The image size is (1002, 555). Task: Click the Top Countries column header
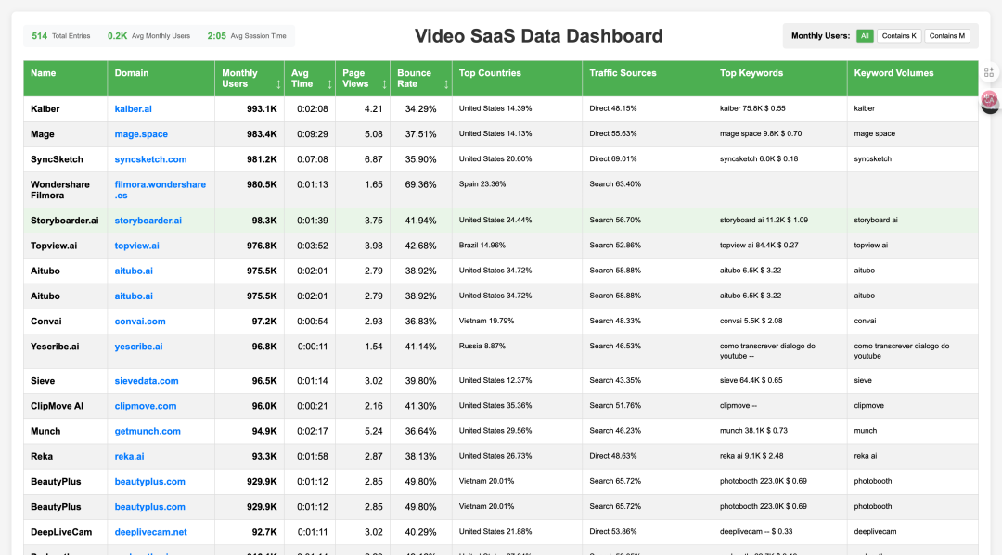517,79
